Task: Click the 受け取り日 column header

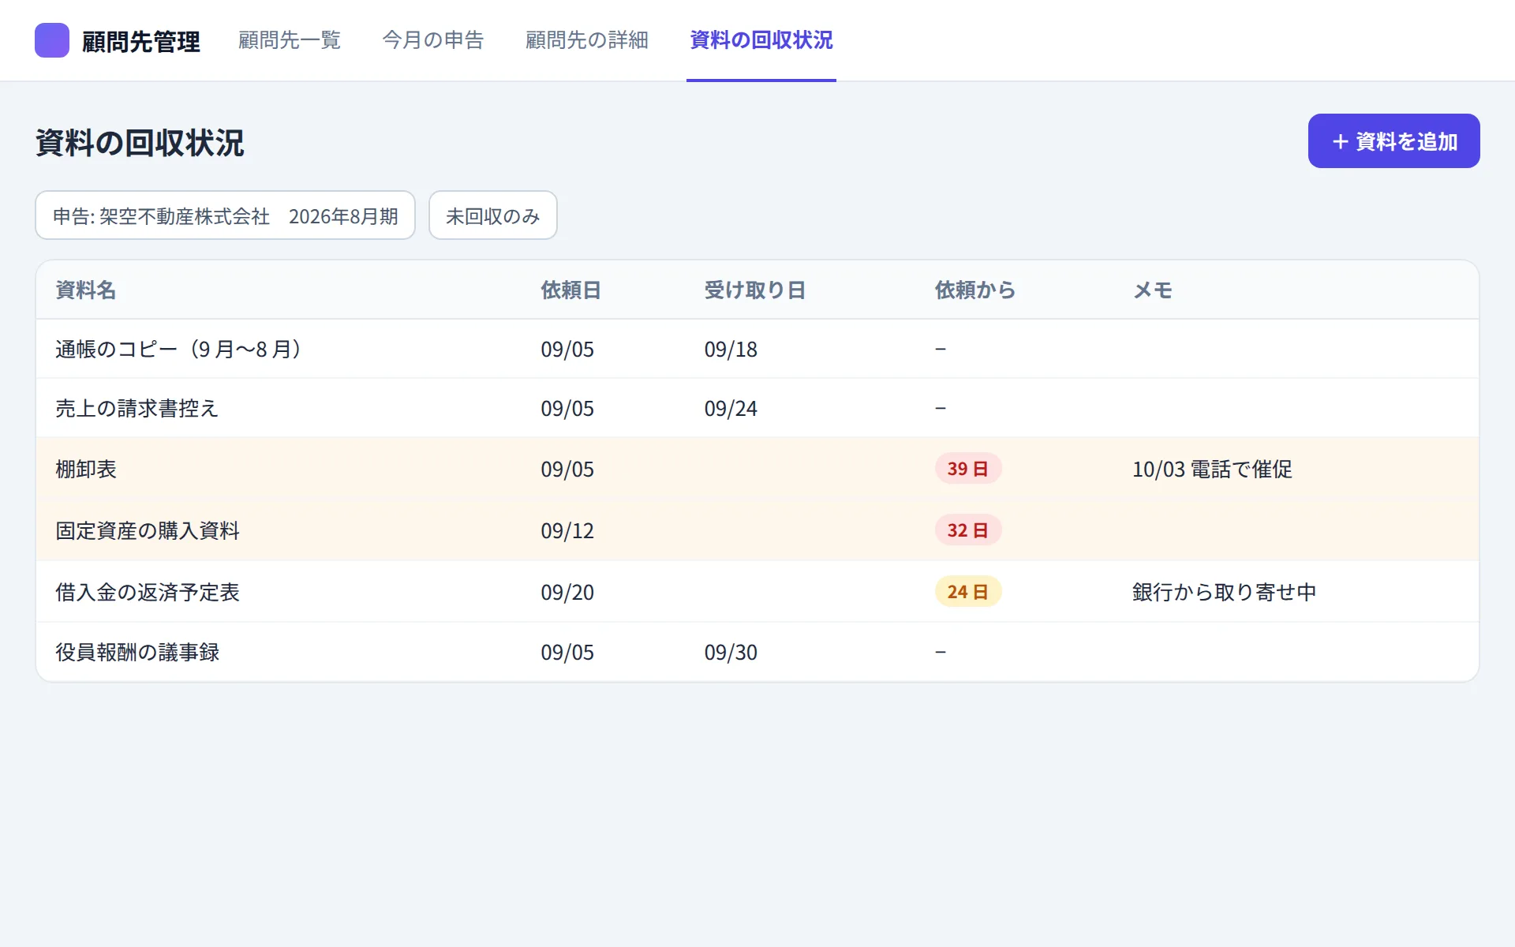Action: [754, 290]
